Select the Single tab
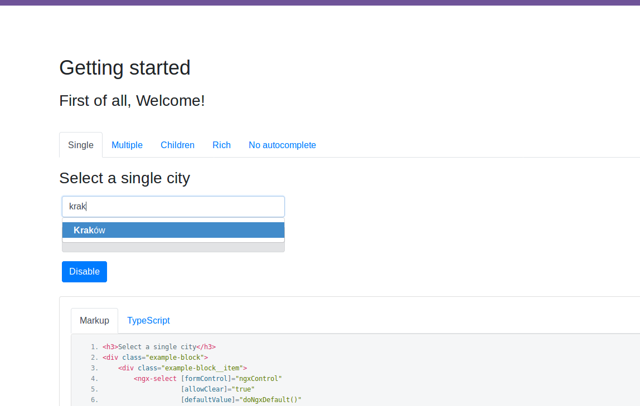Viewport: 640px width, 406px height. 80,145
